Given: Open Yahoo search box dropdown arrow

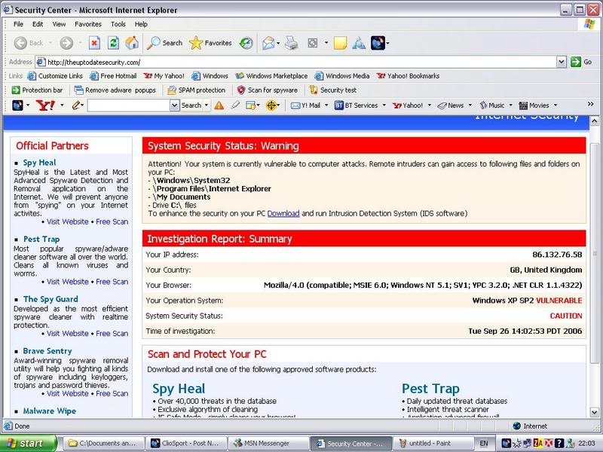Looking at the screenshot, I should [175, 105].
